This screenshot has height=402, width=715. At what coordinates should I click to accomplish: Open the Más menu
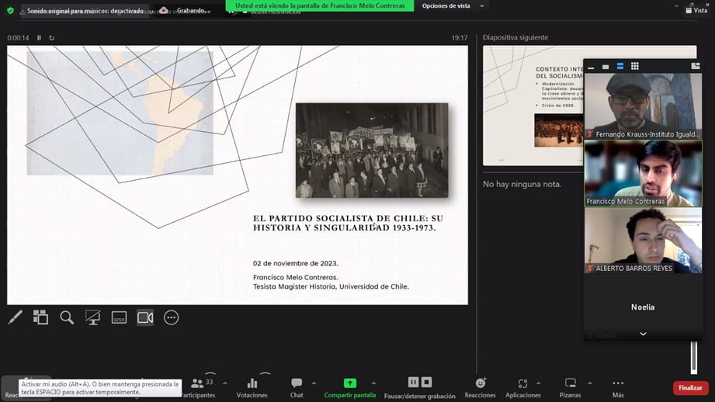pyautogui.click(x=618, y=388)
